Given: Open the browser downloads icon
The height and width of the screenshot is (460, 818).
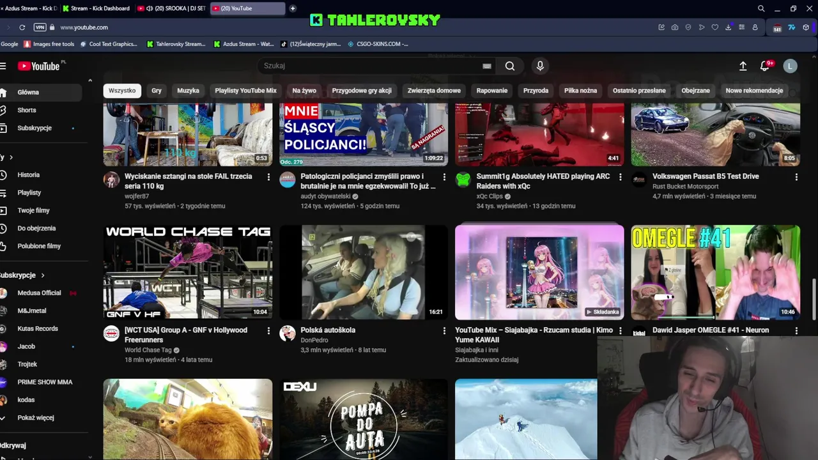Looking at the screenshot, I should click(728, 27).
